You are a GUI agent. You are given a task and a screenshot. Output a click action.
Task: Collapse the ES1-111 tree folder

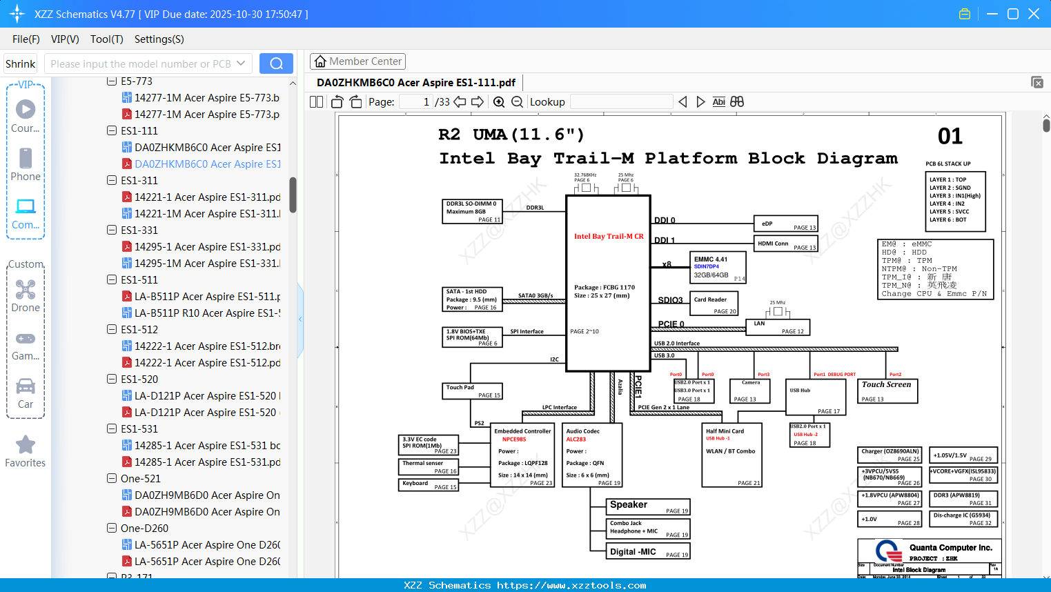click(112, 131)
